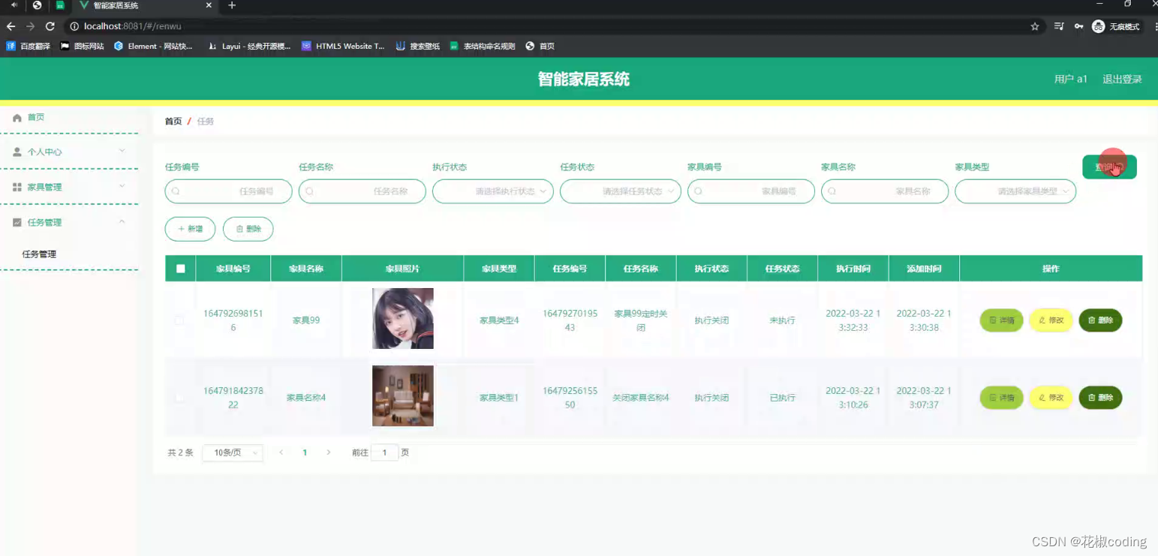This screenshot has width=1158, height=556.
Task: Click 修改 button for 家具99 row
Action: click(x=1051, y=320)
